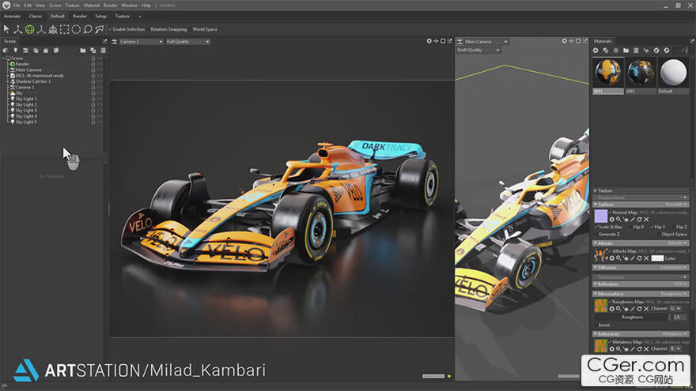Duplicate the selected material
696x391 pixels.
pos(606,51)
